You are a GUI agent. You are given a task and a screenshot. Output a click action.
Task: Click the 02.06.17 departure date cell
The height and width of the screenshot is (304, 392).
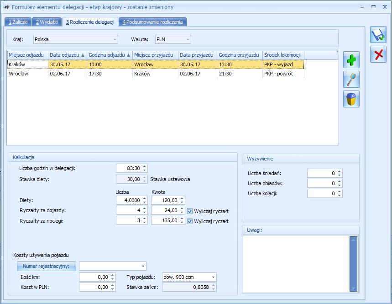point(68,74)
